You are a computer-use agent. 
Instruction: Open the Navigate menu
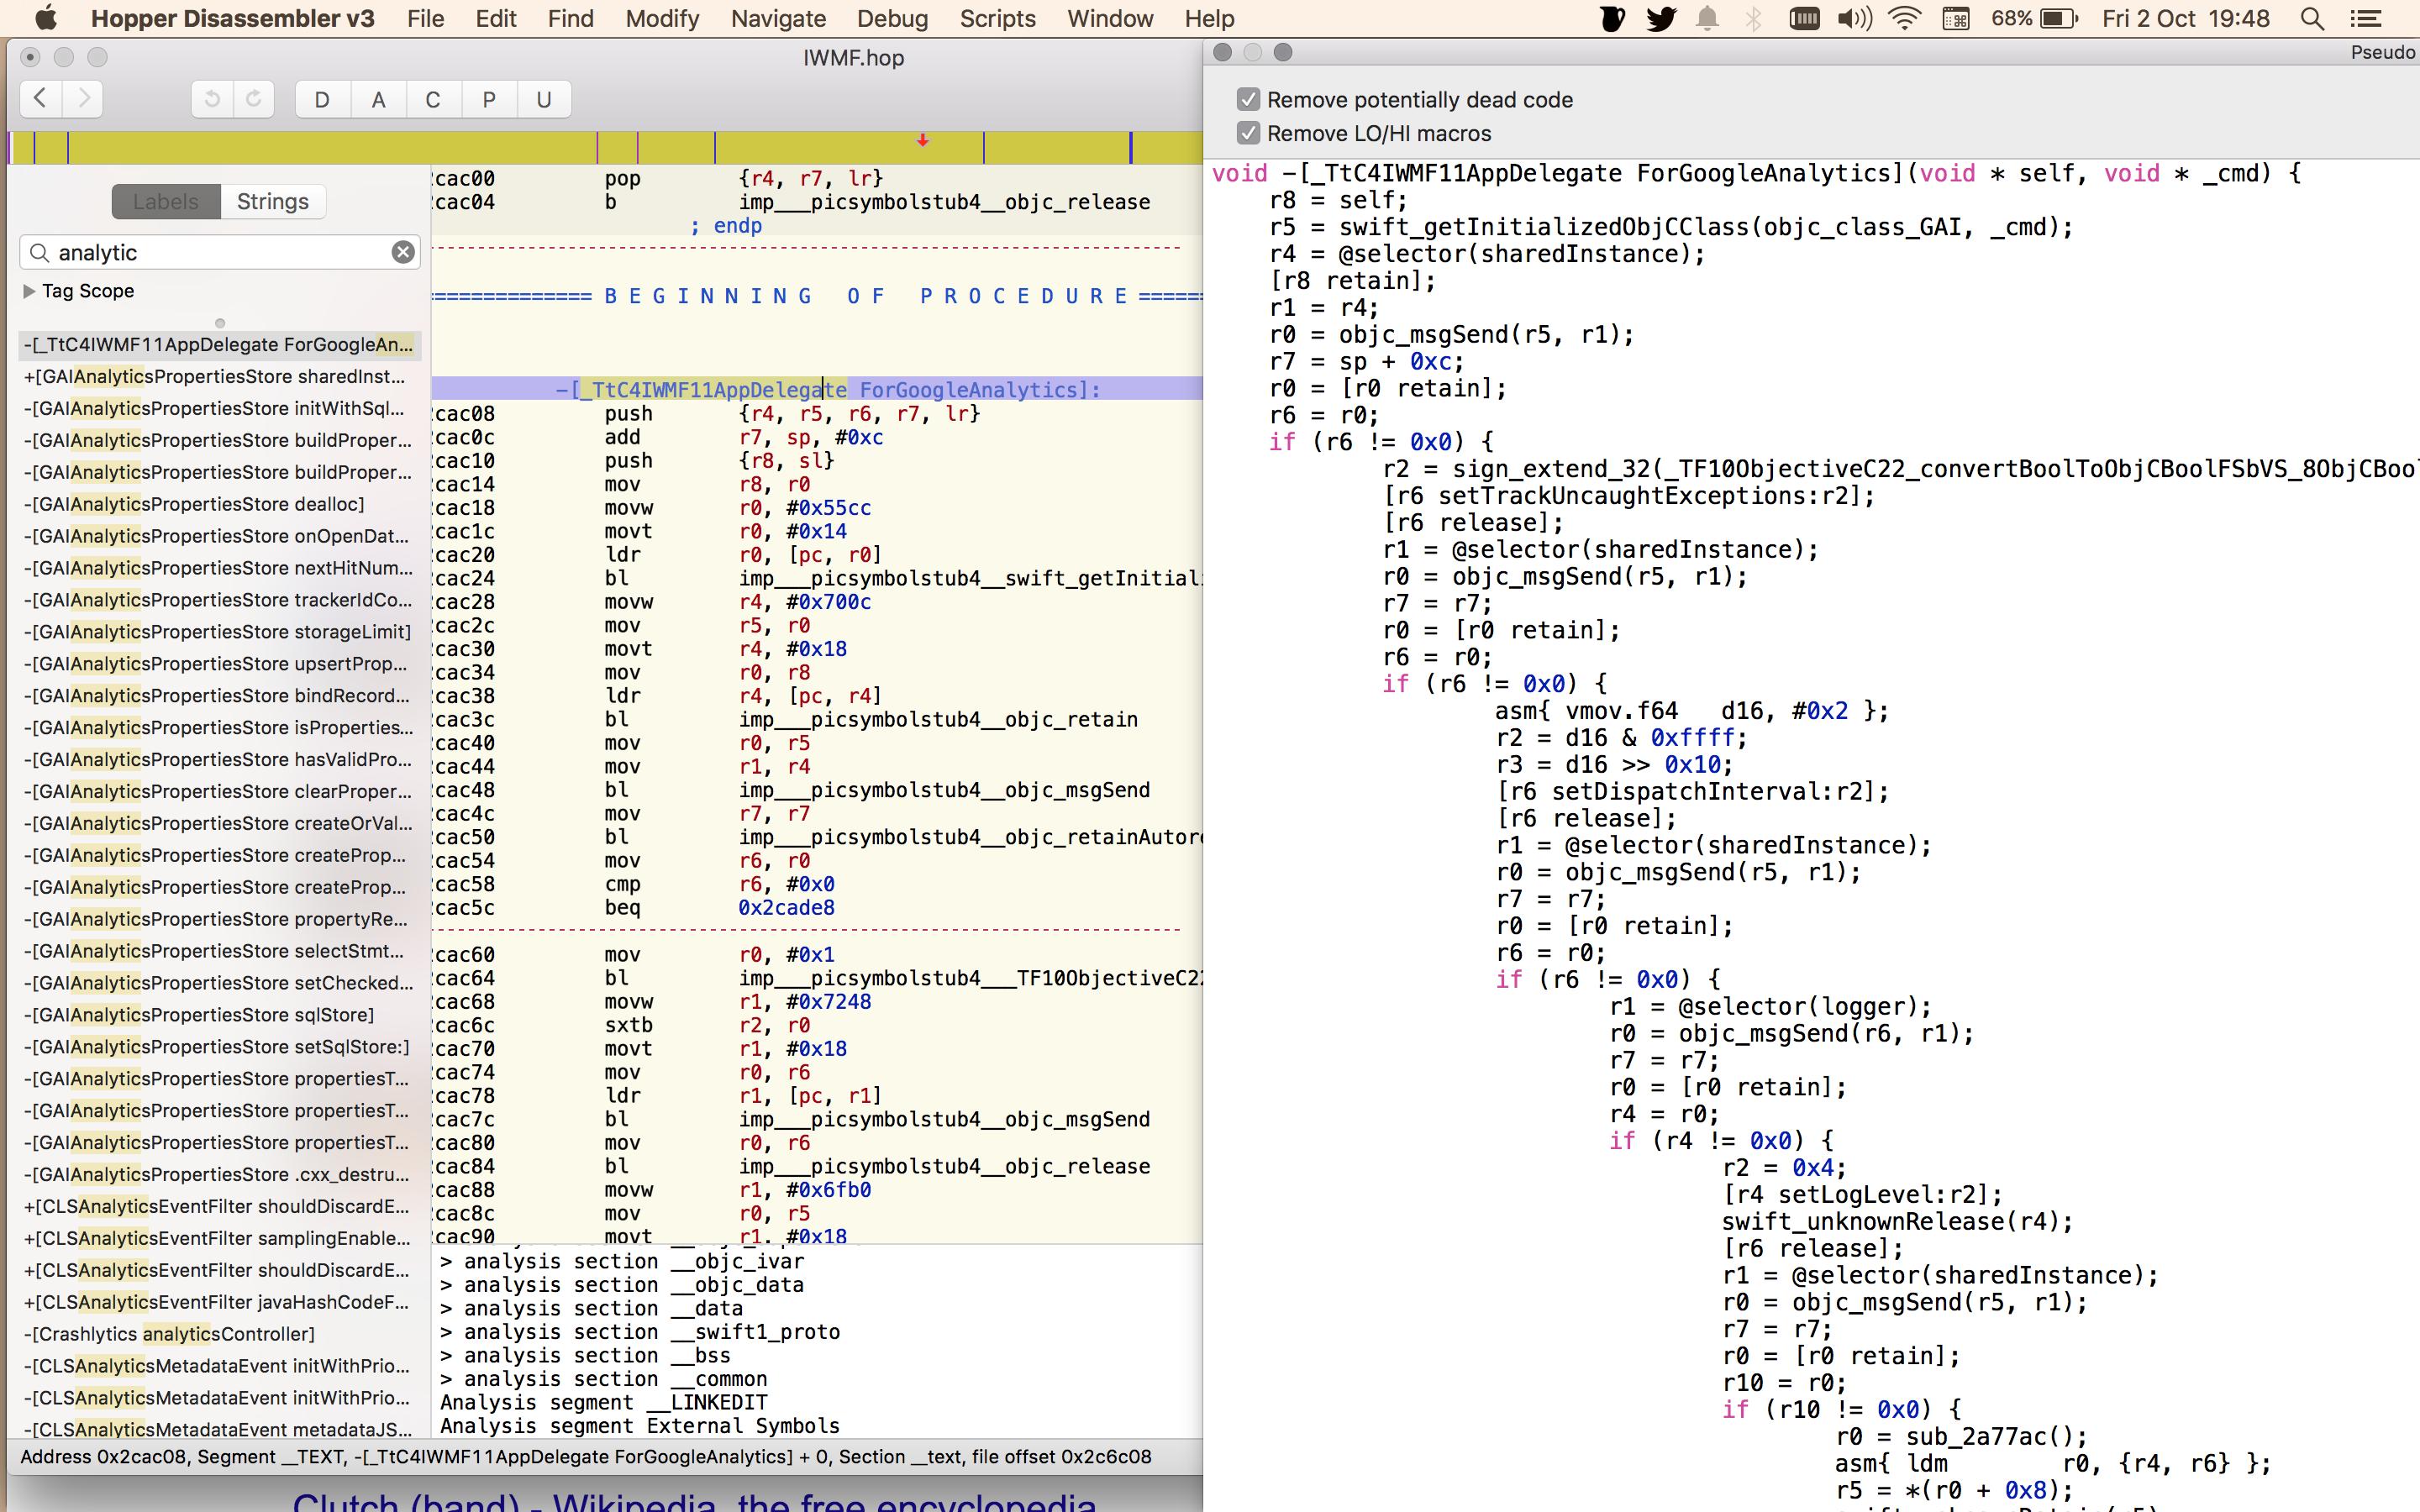point(778,19)
